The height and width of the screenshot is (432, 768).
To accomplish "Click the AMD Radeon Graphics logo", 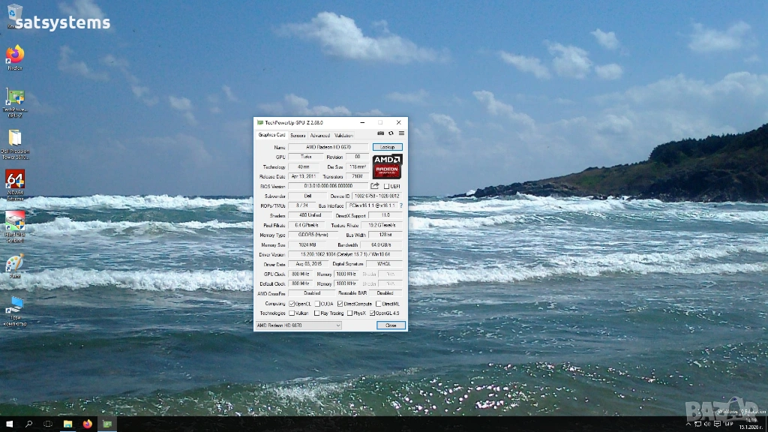I will point(387,166).
